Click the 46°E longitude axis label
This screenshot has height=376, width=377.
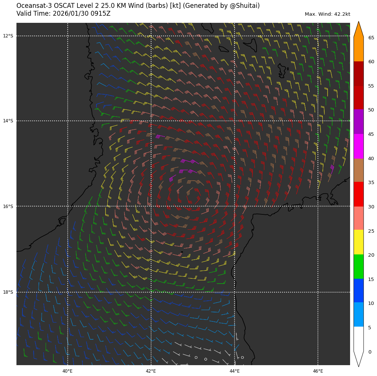pos(318,371)
